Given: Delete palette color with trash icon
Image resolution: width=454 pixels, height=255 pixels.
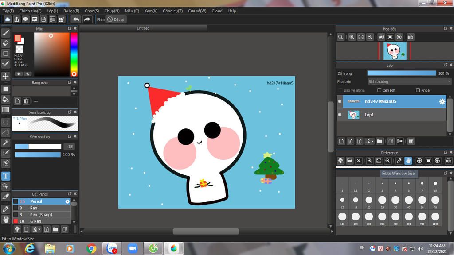Looking at the screenshot, I should click(26, 101).
